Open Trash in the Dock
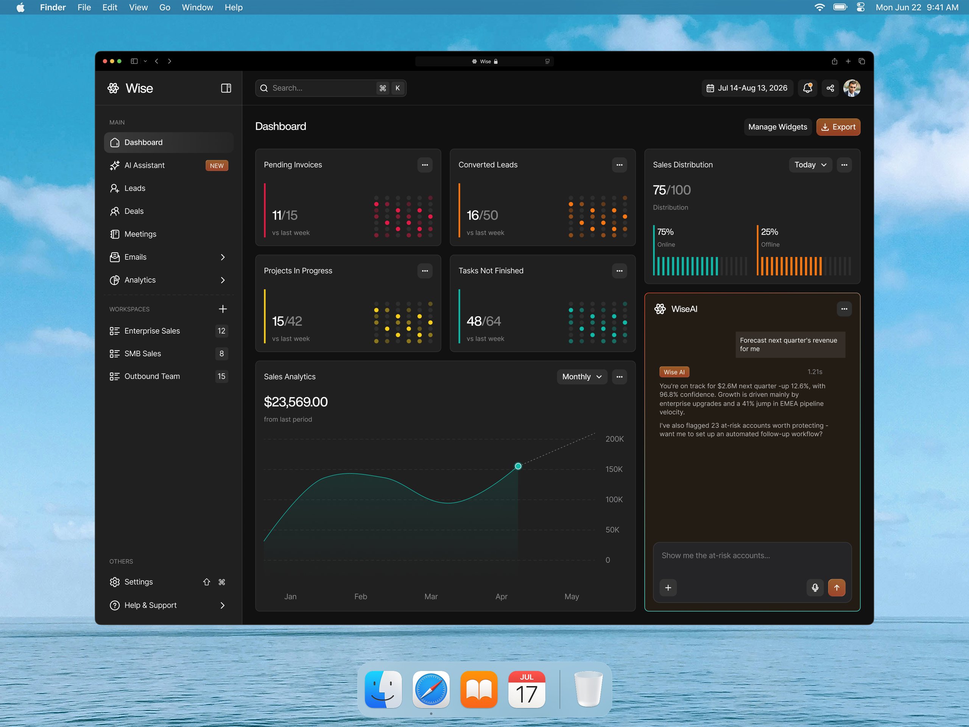Screen dimensions: 969x727 pos(588,689)
